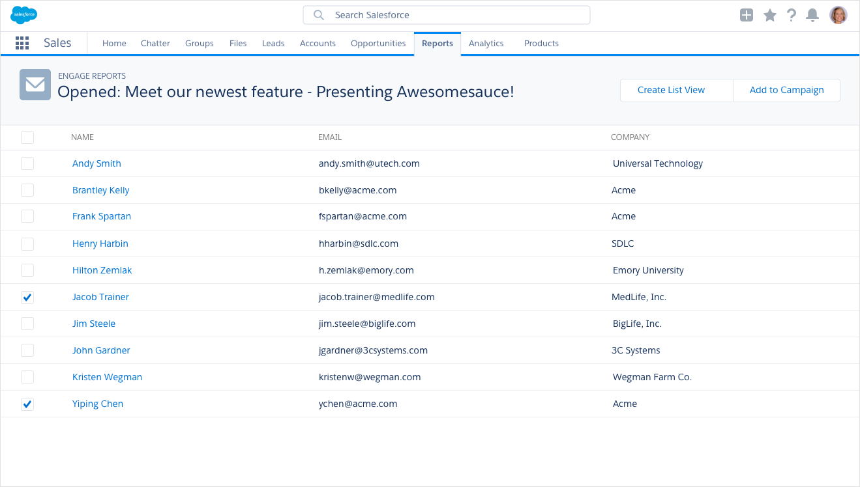Switch to the Analytics tab

tap(486, 44)
